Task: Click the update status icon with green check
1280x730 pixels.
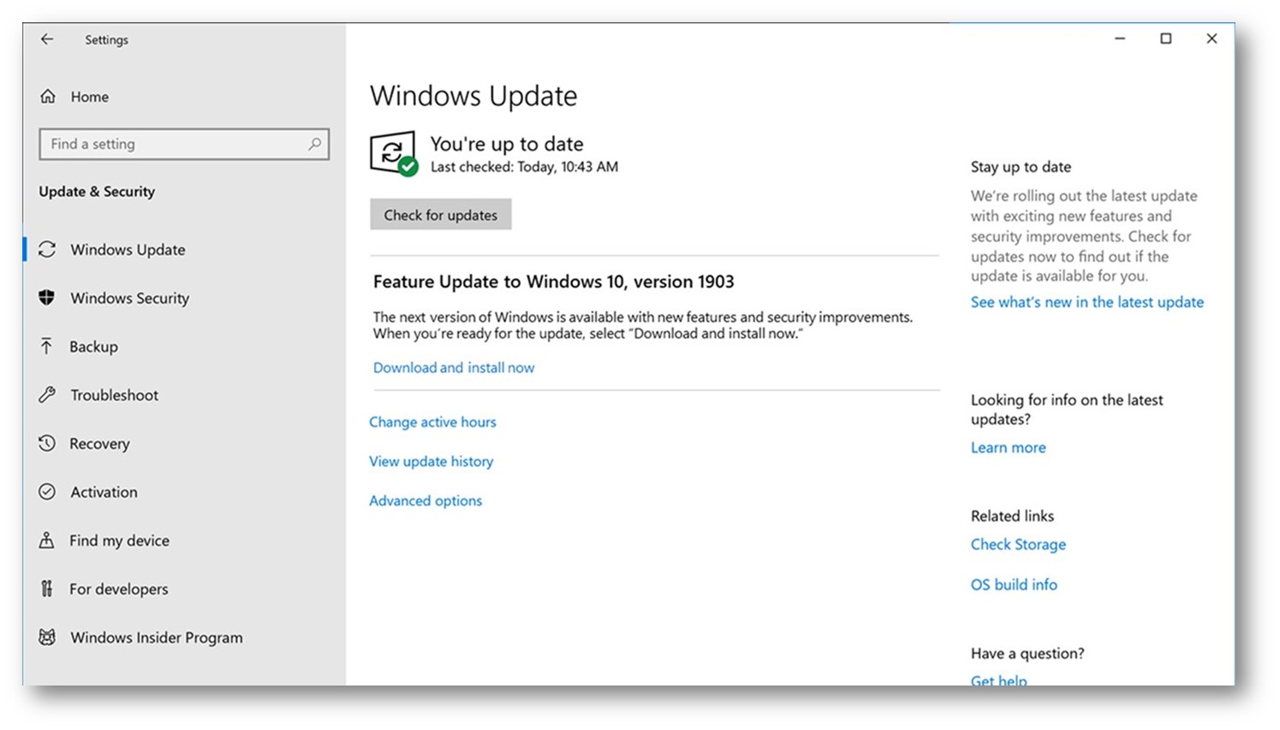Action: 394,153
